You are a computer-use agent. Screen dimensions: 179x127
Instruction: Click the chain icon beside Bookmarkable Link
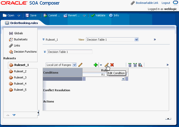tap(133, 3)
